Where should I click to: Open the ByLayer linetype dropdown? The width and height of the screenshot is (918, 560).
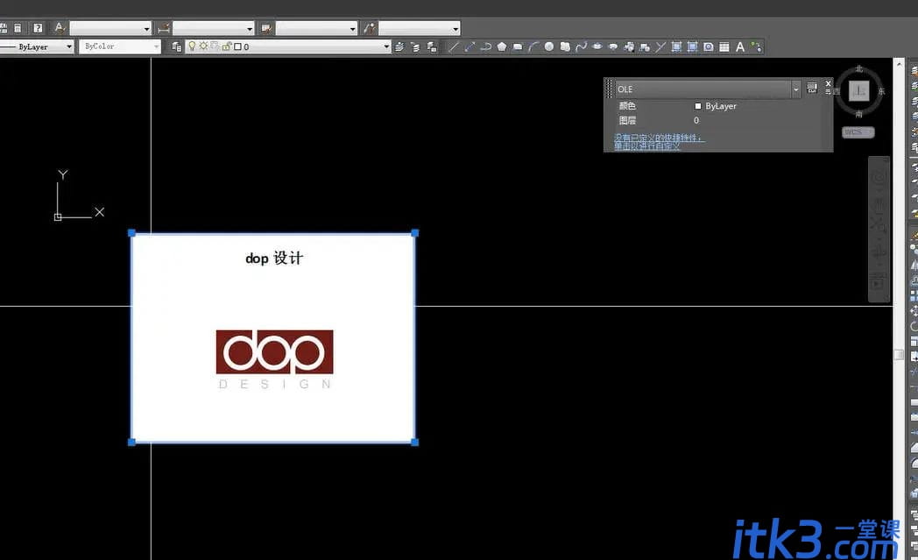coord(69,46)
